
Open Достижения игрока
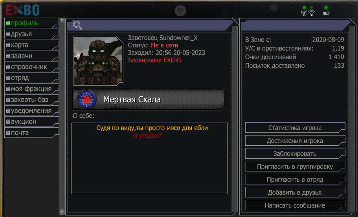[x=295, y=141]
